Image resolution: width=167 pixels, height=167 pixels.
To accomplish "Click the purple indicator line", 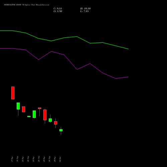I will point(64,55).
